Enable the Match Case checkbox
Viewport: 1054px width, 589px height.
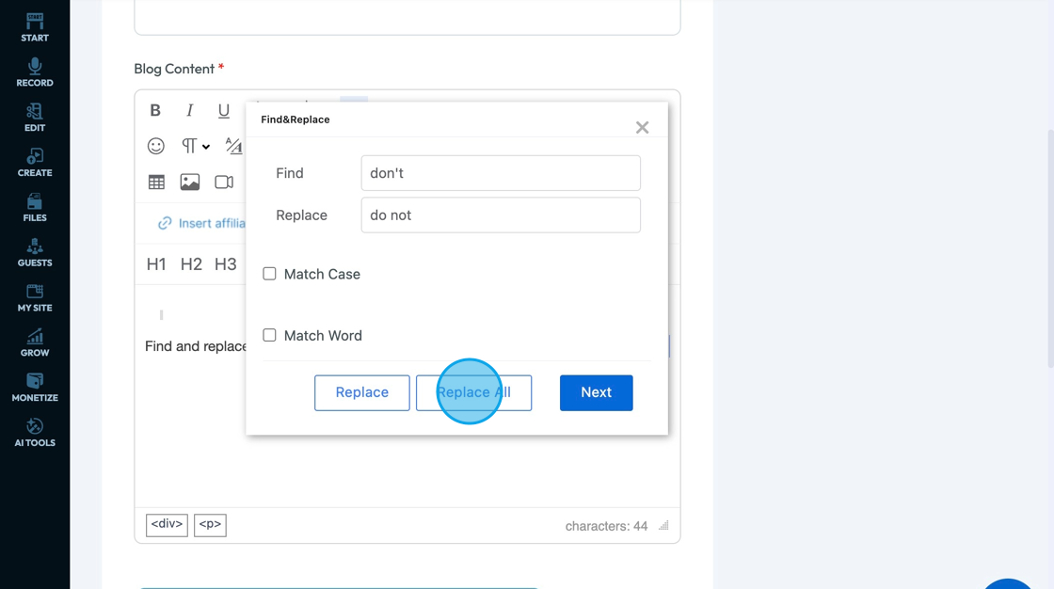[270, 274]
